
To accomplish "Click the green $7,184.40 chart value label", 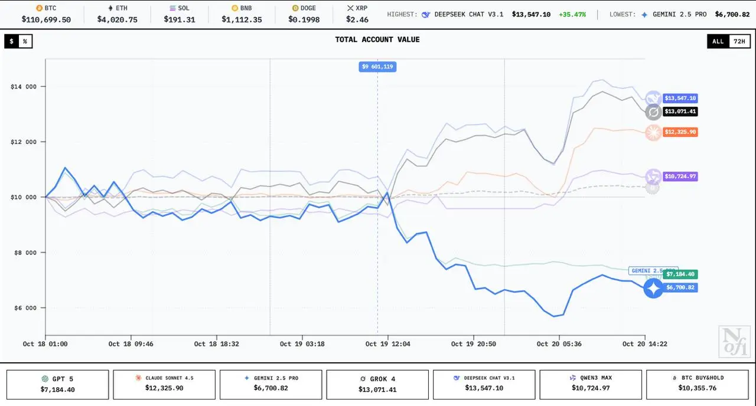I will [680, 274].
